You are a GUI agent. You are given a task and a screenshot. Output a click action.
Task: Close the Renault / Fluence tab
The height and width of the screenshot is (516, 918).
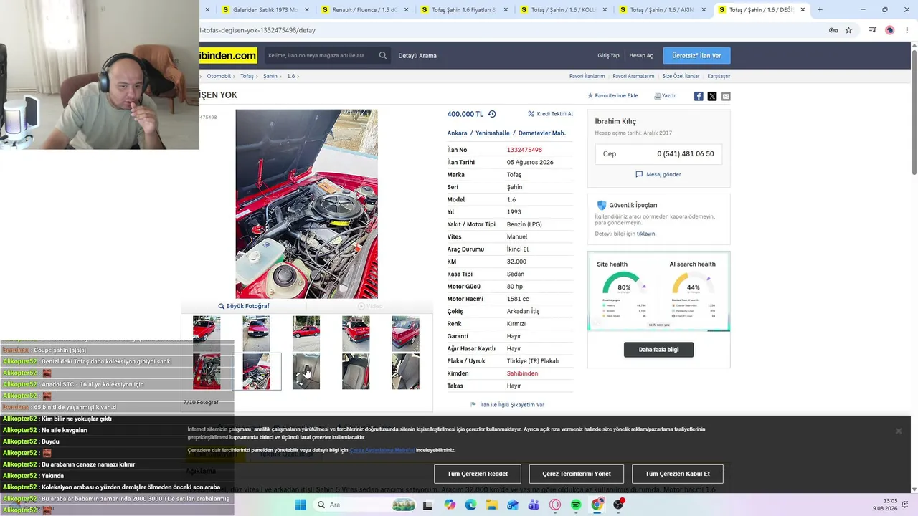tap(406, 10)
